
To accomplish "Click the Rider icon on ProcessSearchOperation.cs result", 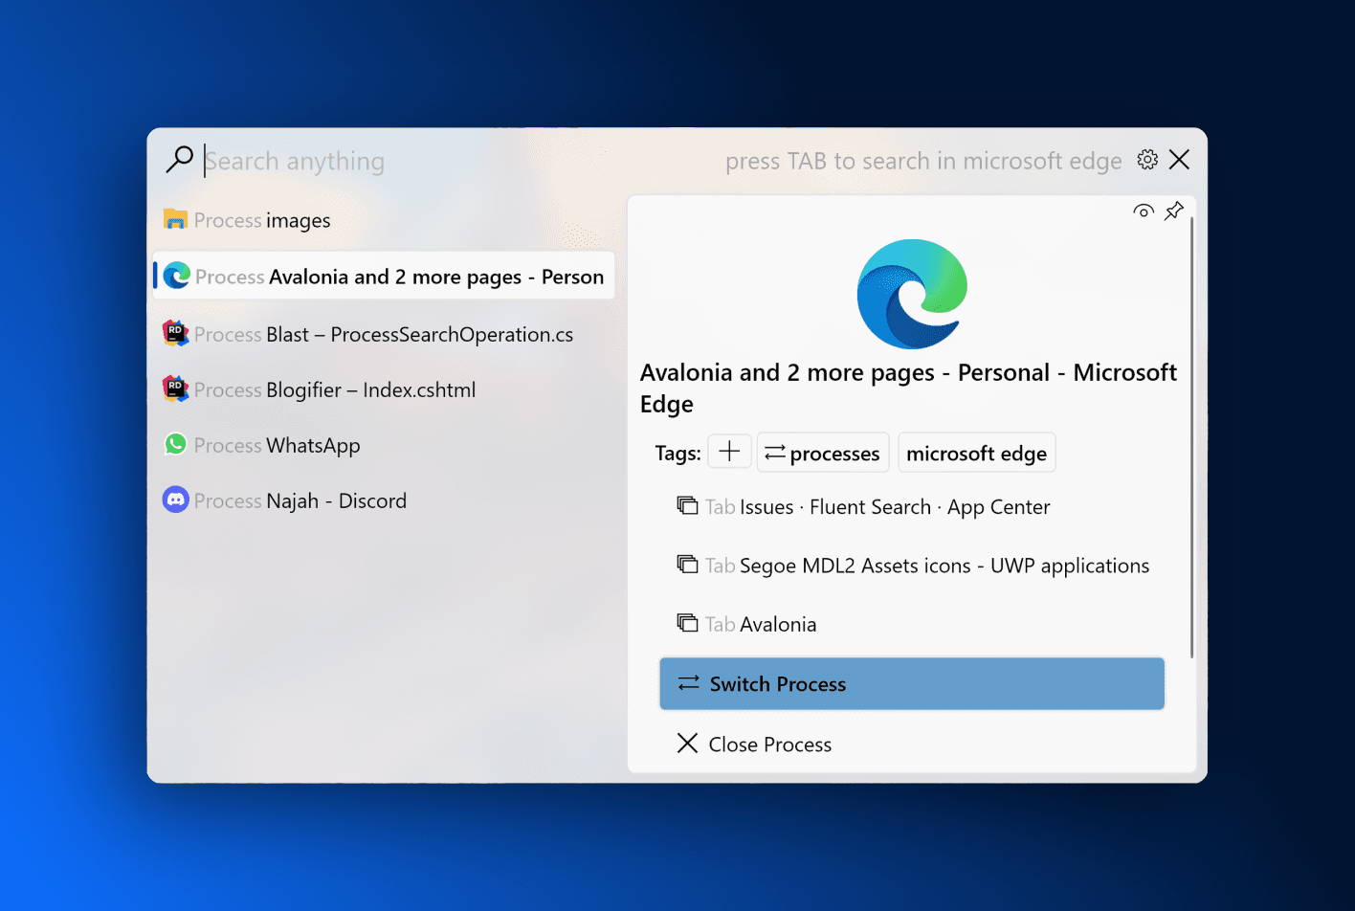I will [x=176, y=333].
